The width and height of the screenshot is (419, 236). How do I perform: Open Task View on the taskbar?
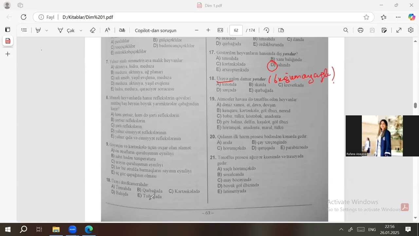[x=39, y=229]
